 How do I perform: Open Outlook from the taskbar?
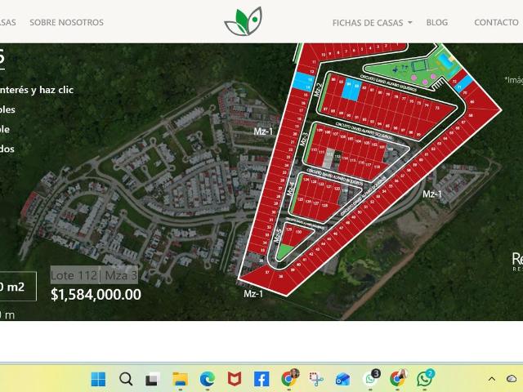coord(343,379)
